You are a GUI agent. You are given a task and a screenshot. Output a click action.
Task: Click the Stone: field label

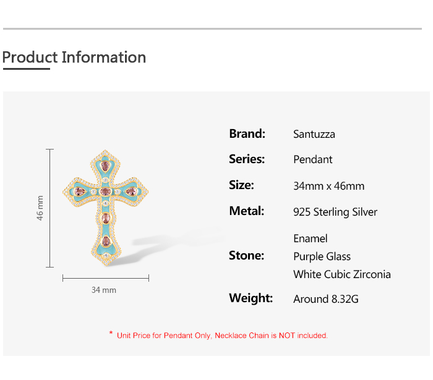pos(246,255)
